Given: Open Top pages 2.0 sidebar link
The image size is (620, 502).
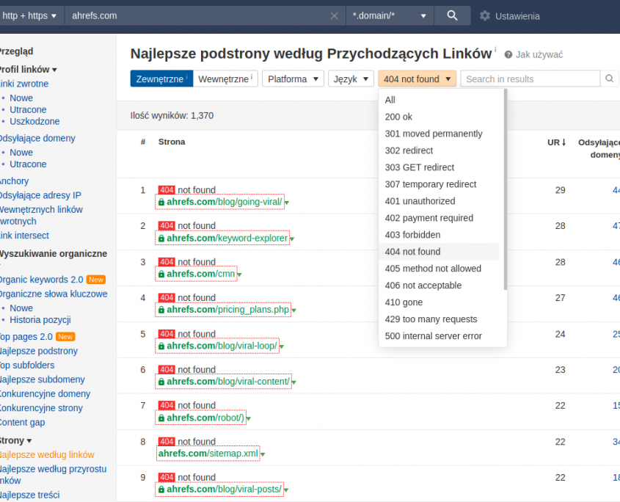Looking at the screenshot, I should pos(26,337).
